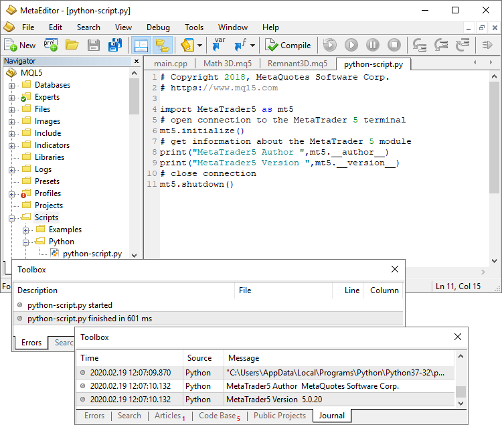The height and width of the screenshot is (425, 502).
Task: Save file using the floppy disk icon
Action: pyautogui.click(x=94, y=46)
